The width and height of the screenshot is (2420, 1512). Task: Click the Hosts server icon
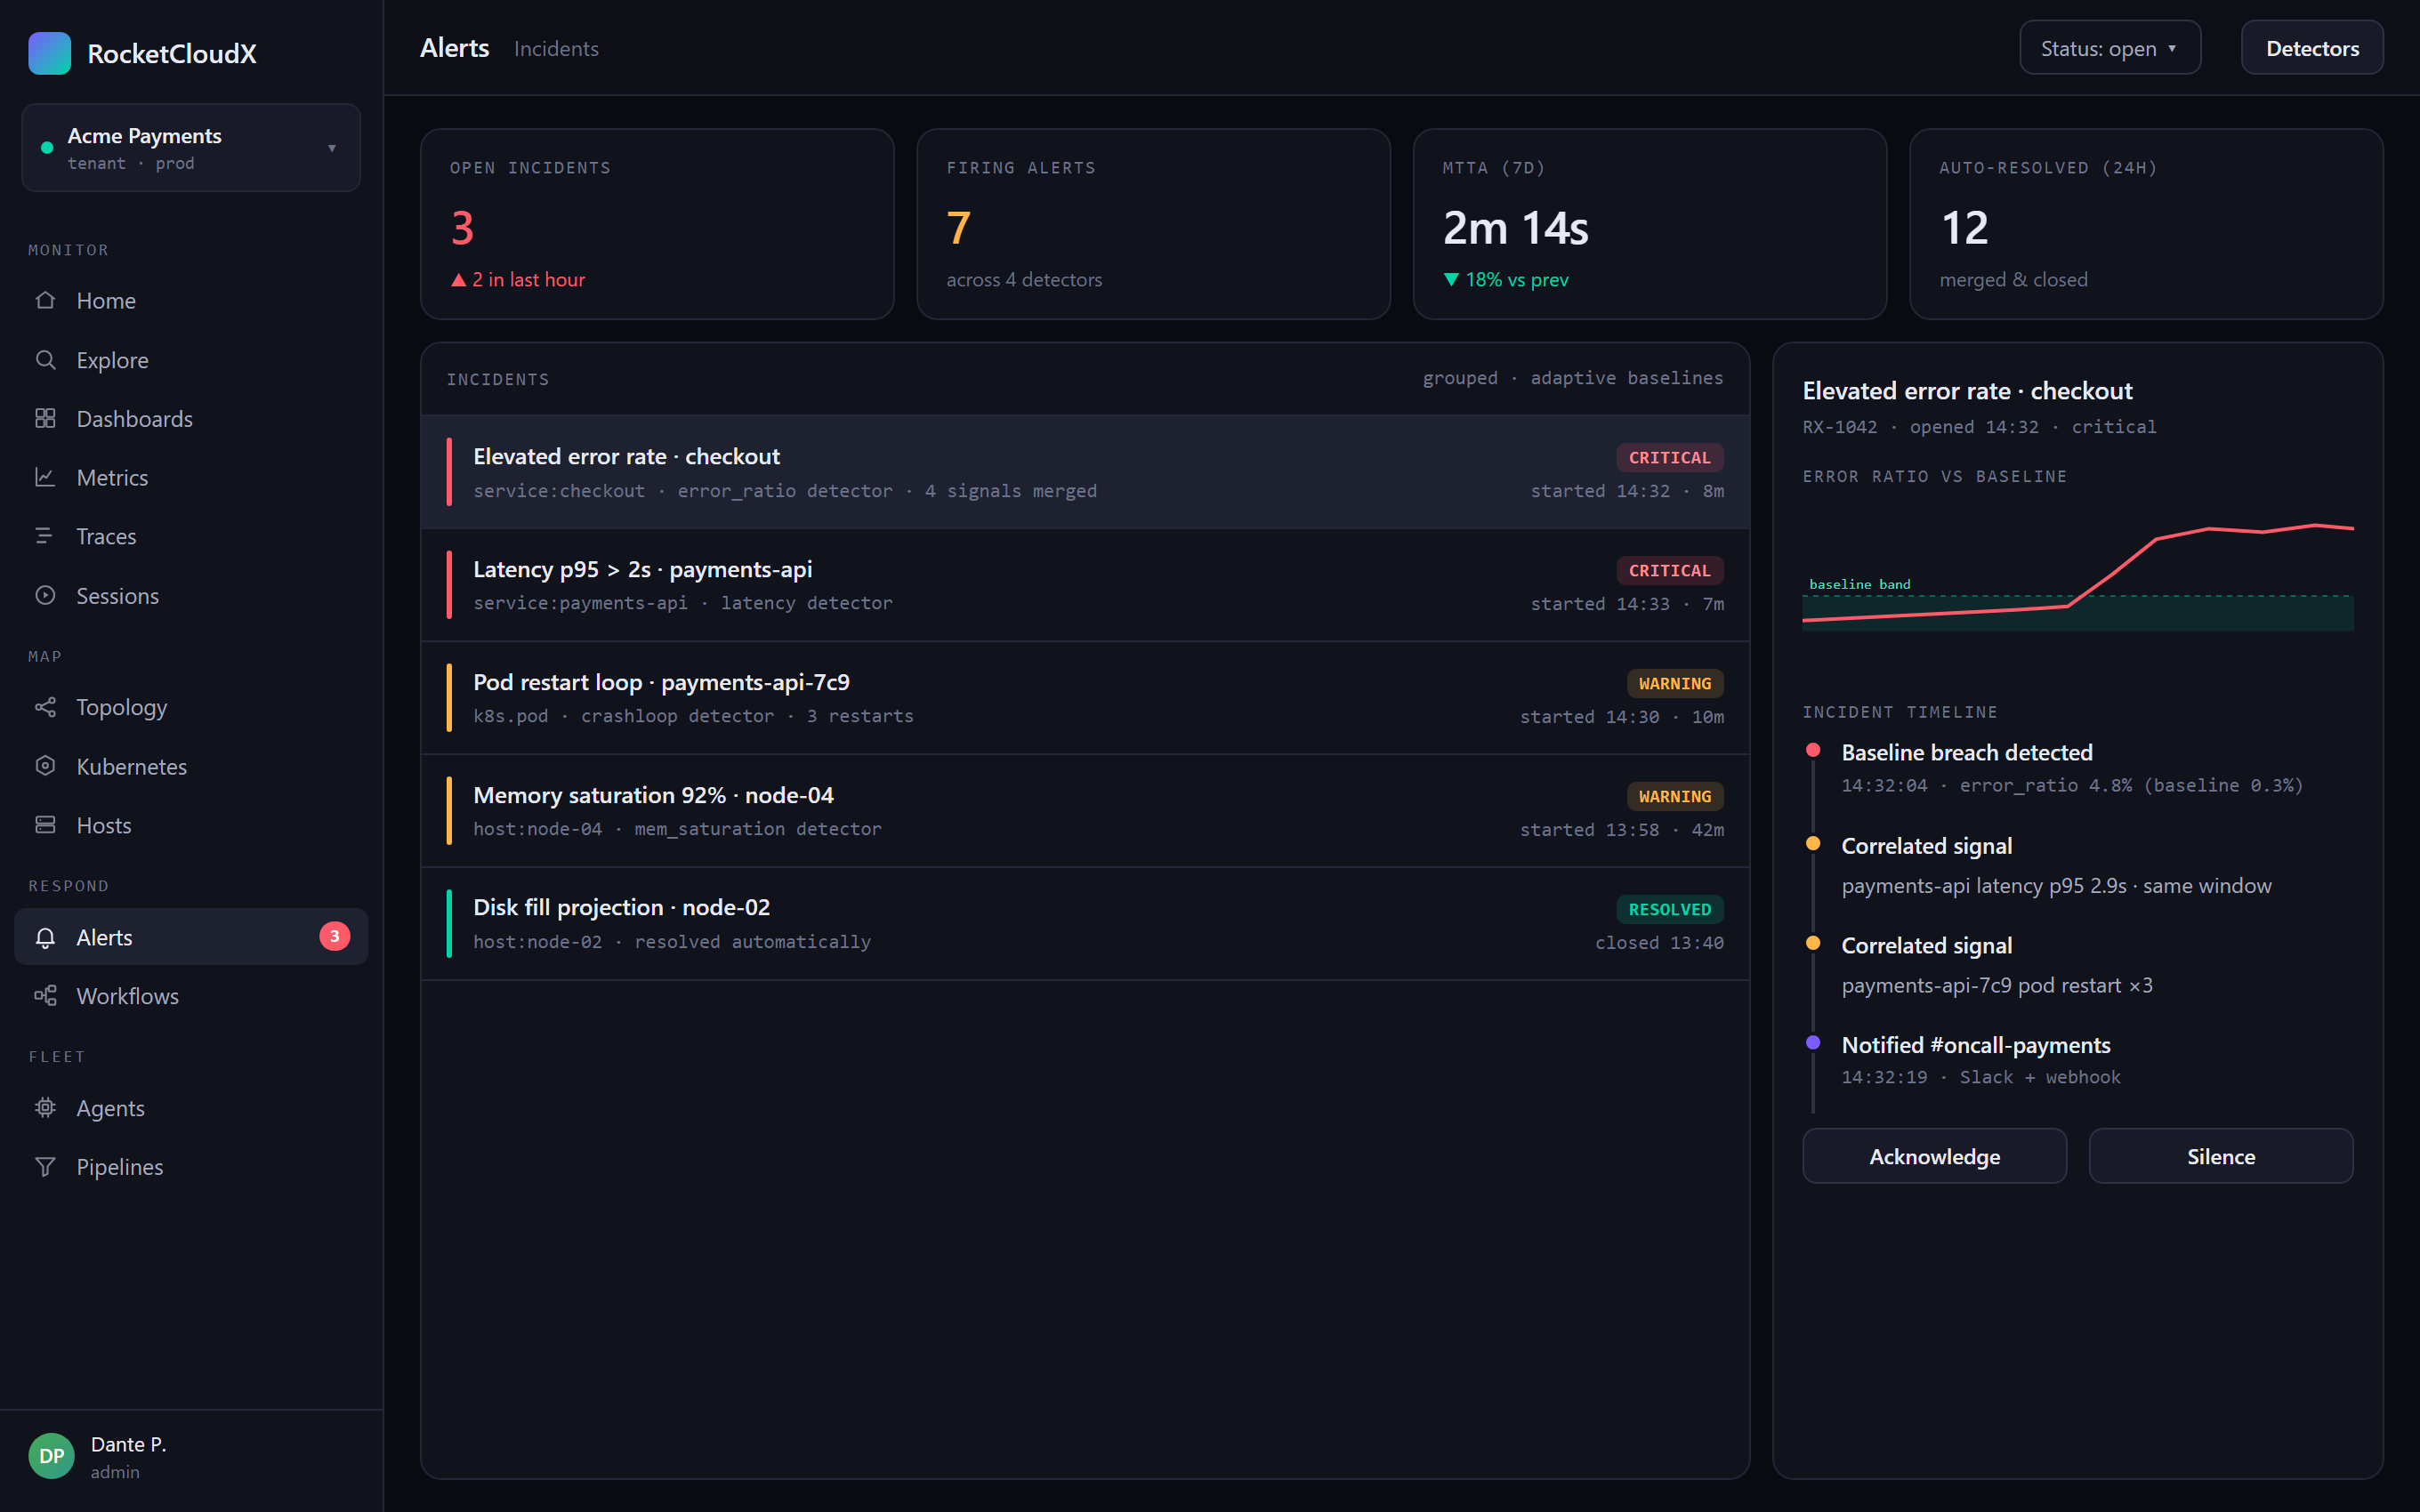(45, 825)
